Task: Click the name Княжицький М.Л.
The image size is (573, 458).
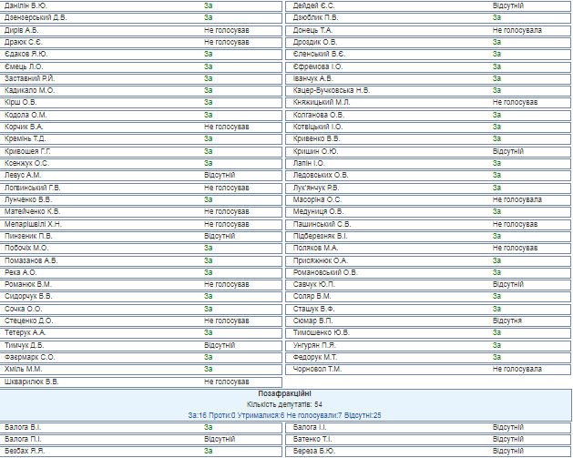Action: [322, 102]
